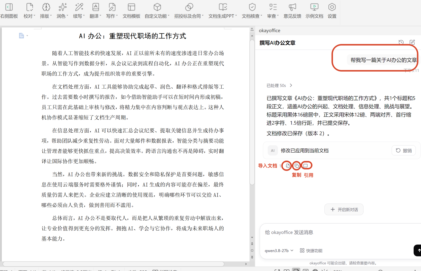Expand the 已处理 50s details chevron
The image size is (421, 271).
pyautogui.click(x=291, y=85)
